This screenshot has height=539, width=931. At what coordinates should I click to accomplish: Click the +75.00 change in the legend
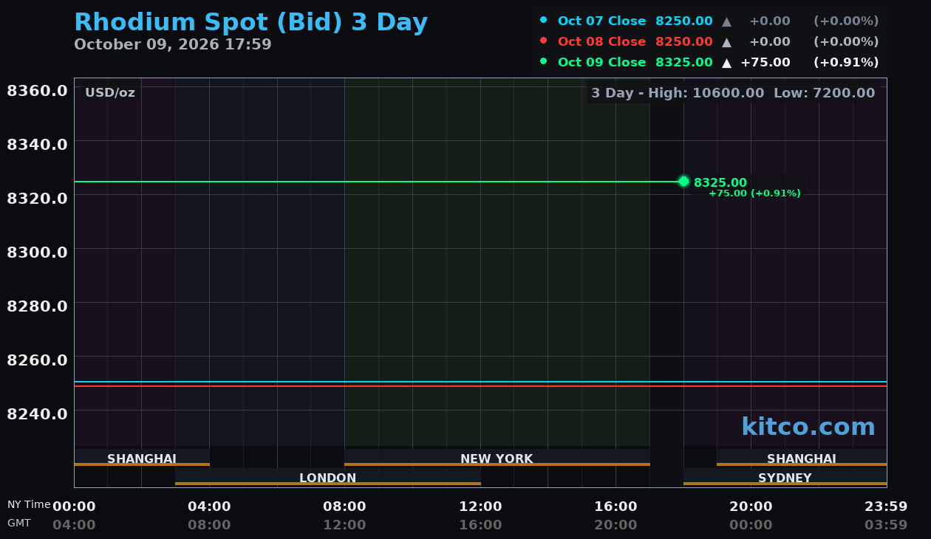765,62
